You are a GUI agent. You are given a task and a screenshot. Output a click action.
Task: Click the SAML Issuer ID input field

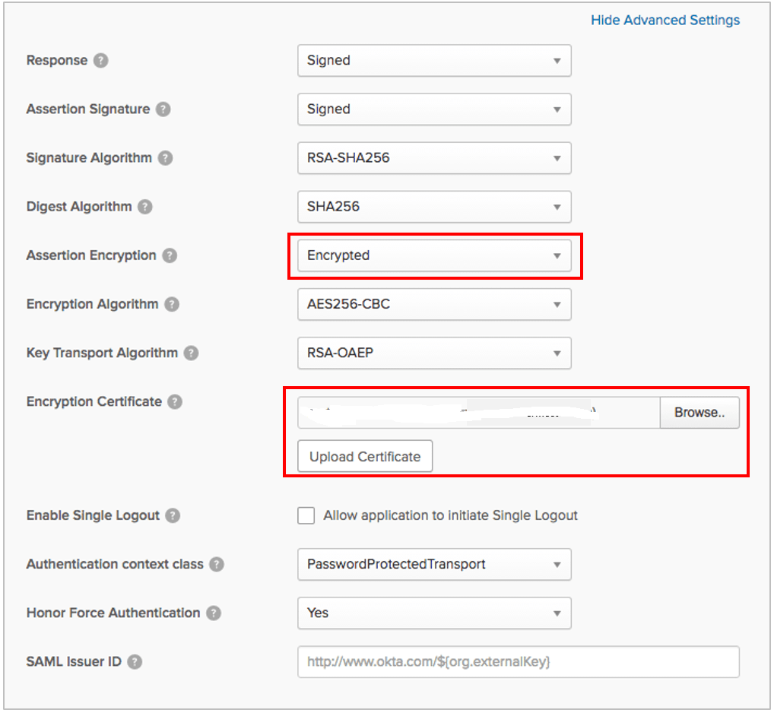518,662
